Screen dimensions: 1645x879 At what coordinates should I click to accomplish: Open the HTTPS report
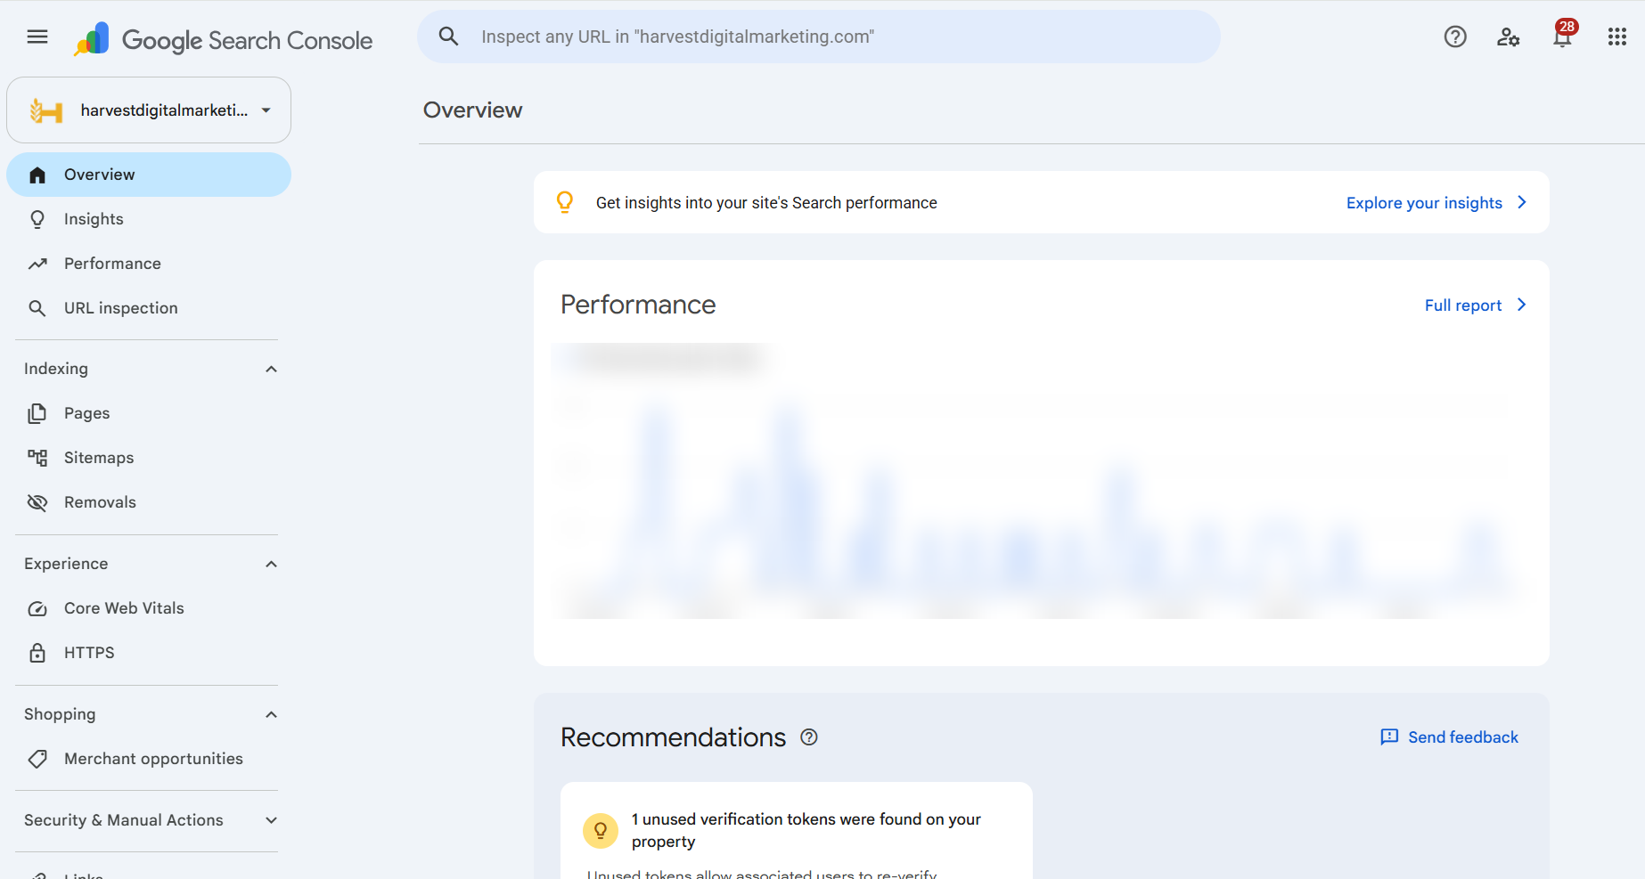point(149,653)
